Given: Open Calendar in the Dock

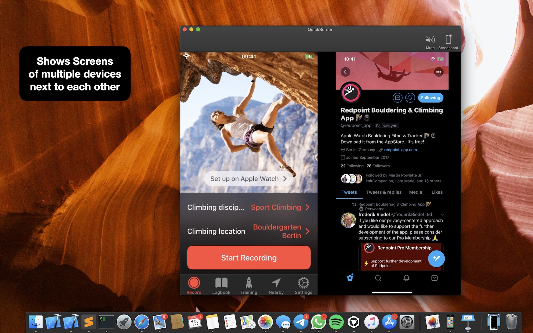Looking at the screenshot, I should point(195,322).
